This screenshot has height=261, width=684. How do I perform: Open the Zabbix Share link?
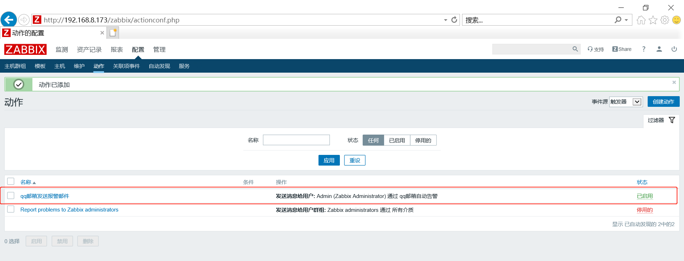click(622, 49)
